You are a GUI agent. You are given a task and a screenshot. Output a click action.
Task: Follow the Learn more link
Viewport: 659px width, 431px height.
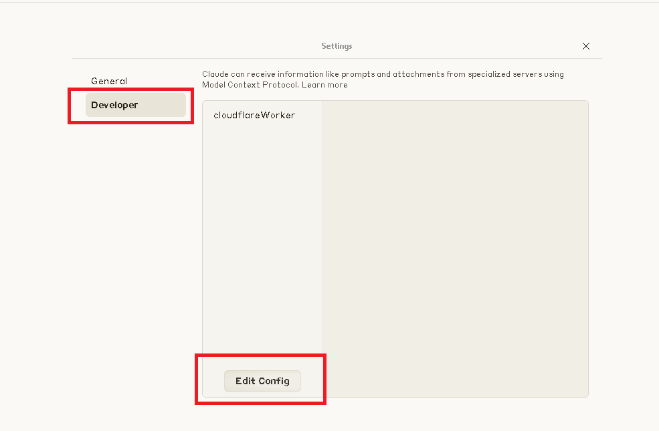click(x=324, y=85)
